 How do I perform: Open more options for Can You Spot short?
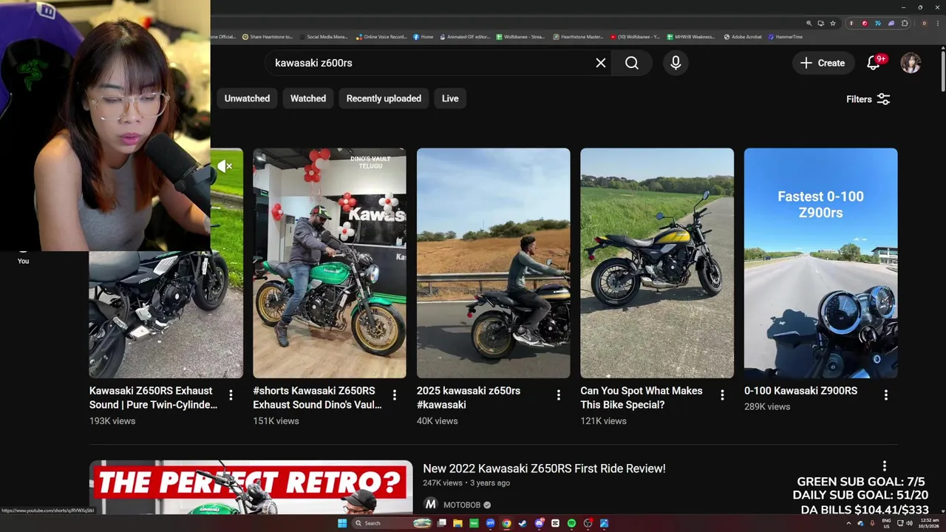tap(722, 395)
